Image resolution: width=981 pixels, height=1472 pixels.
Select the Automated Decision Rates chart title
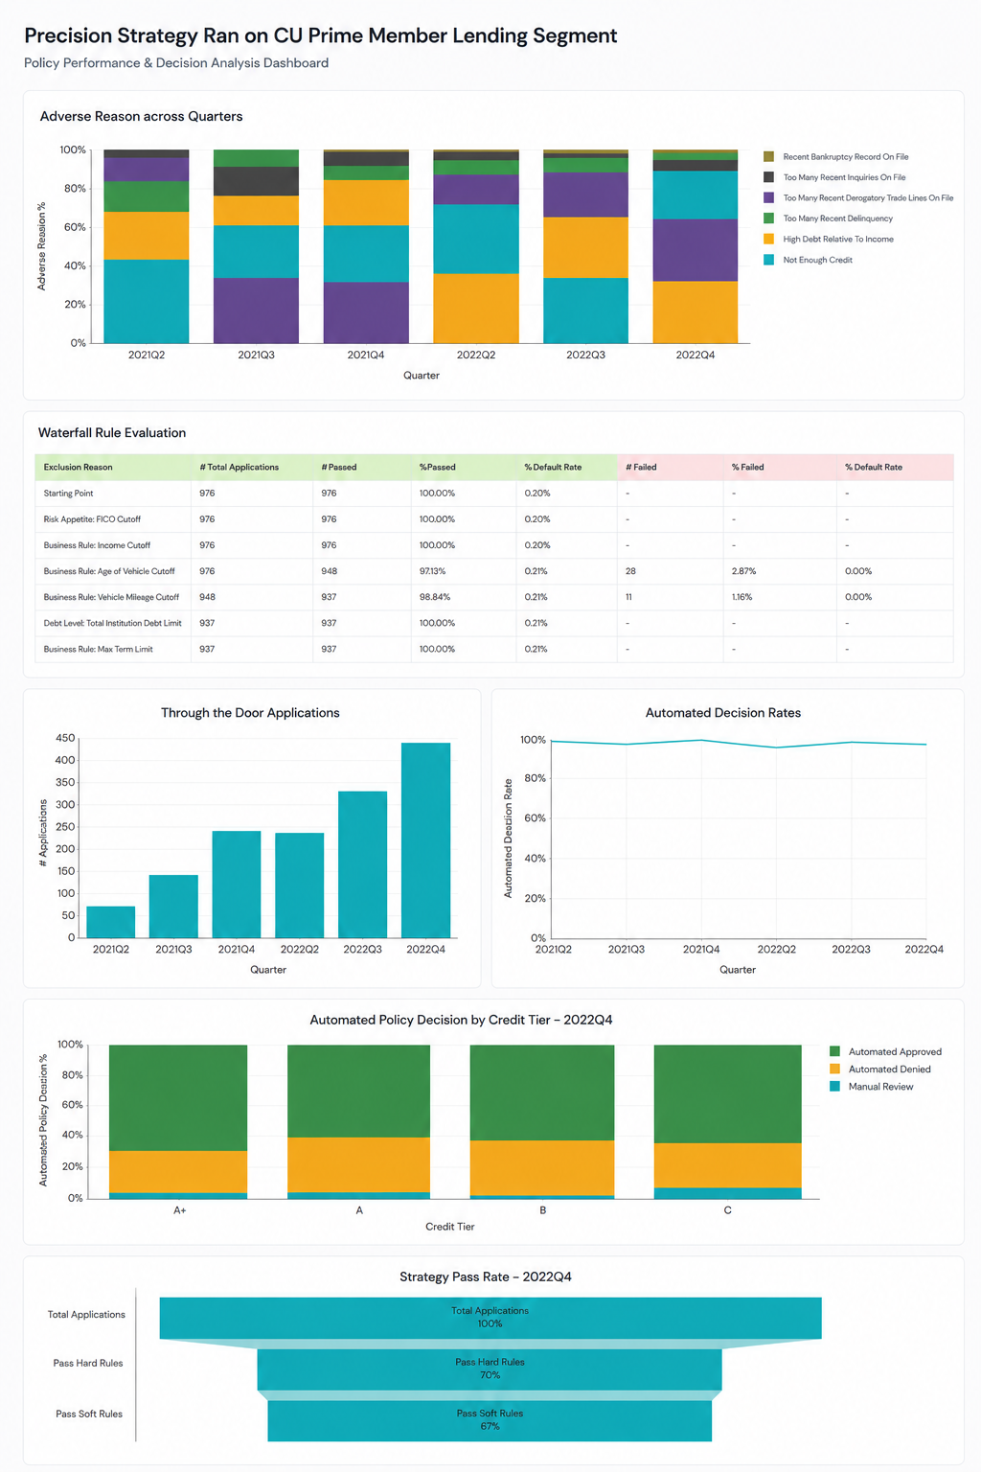tap(723, 713)
